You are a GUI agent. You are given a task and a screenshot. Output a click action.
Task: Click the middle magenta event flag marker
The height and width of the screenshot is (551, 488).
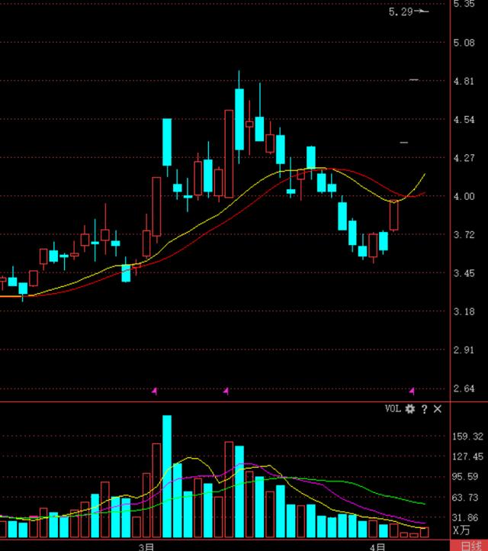click(226, 391)
